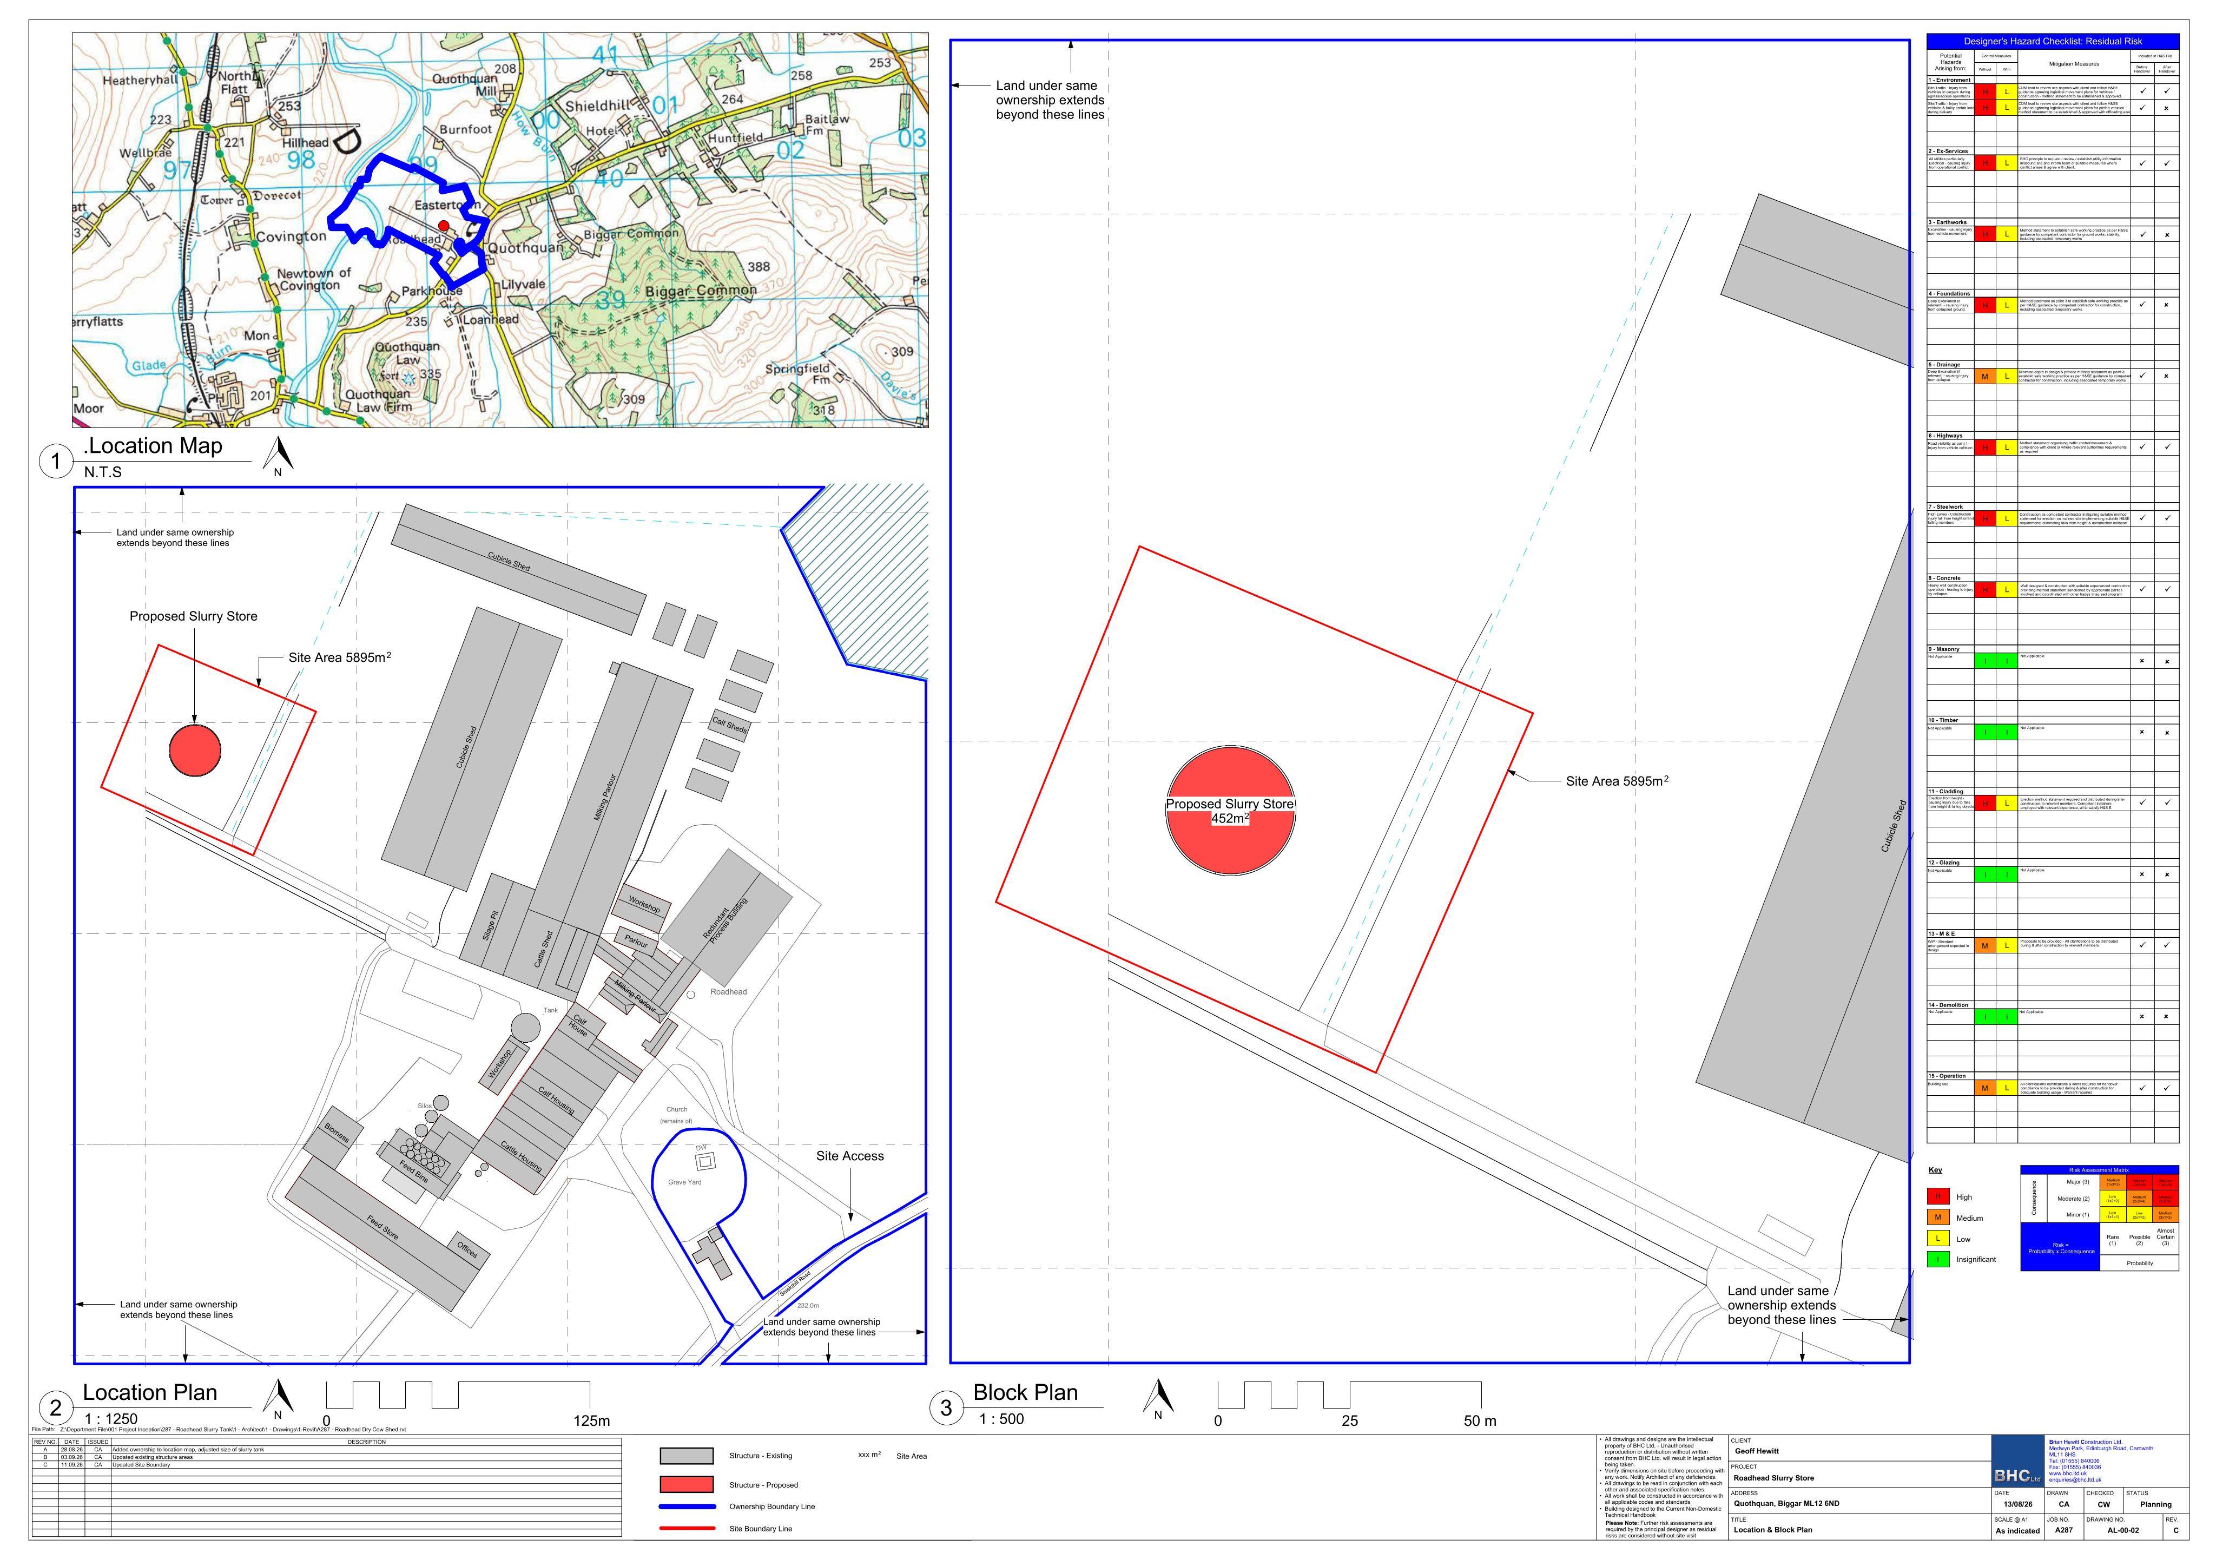Click the 'Location Plan' view title
This screenshot has width=2216, height=1566.
pos(150,1392)
